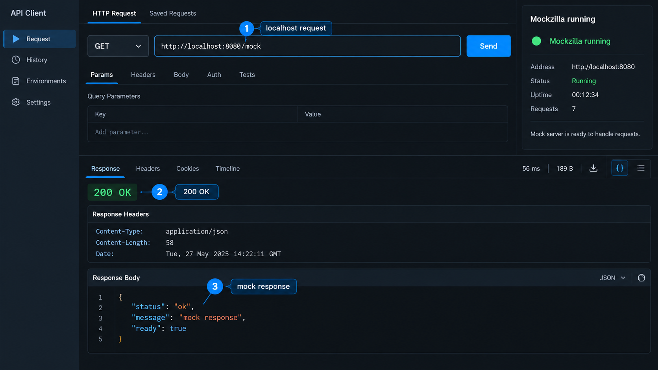Click the application/json header value
658x370 pixels.
click(197, 231)
